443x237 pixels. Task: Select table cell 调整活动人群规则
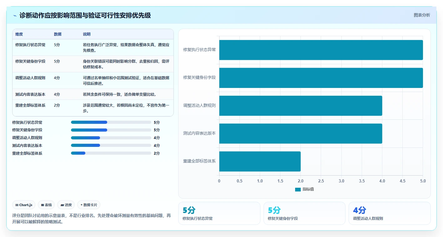(x=30, y=78)
